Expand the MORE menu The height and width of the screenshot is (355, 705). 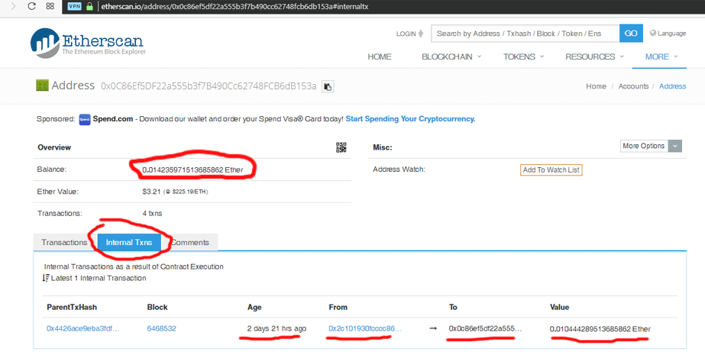pos(661,56)
